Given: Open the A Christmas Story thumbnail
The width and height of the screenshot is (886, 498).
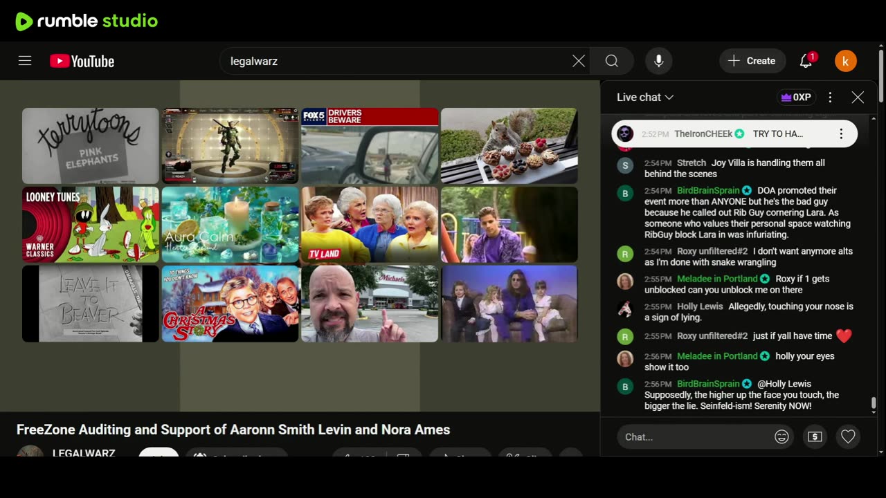Looking at the screenshot, I should click(x=230, y=304).
